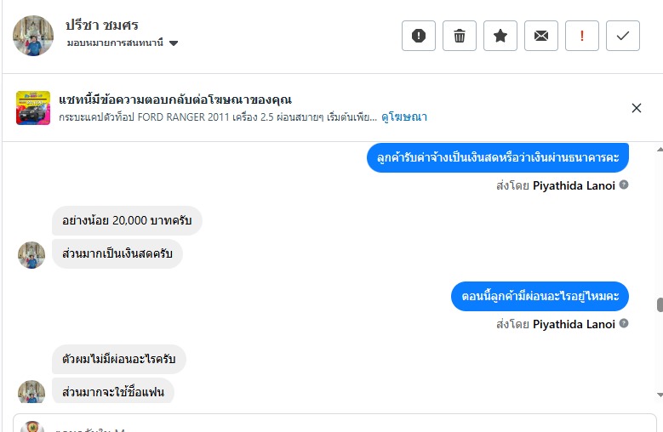This screenshot has height=432, width=663.
Task: Open the ดูโฆษณา link
Action: [404, 117]
